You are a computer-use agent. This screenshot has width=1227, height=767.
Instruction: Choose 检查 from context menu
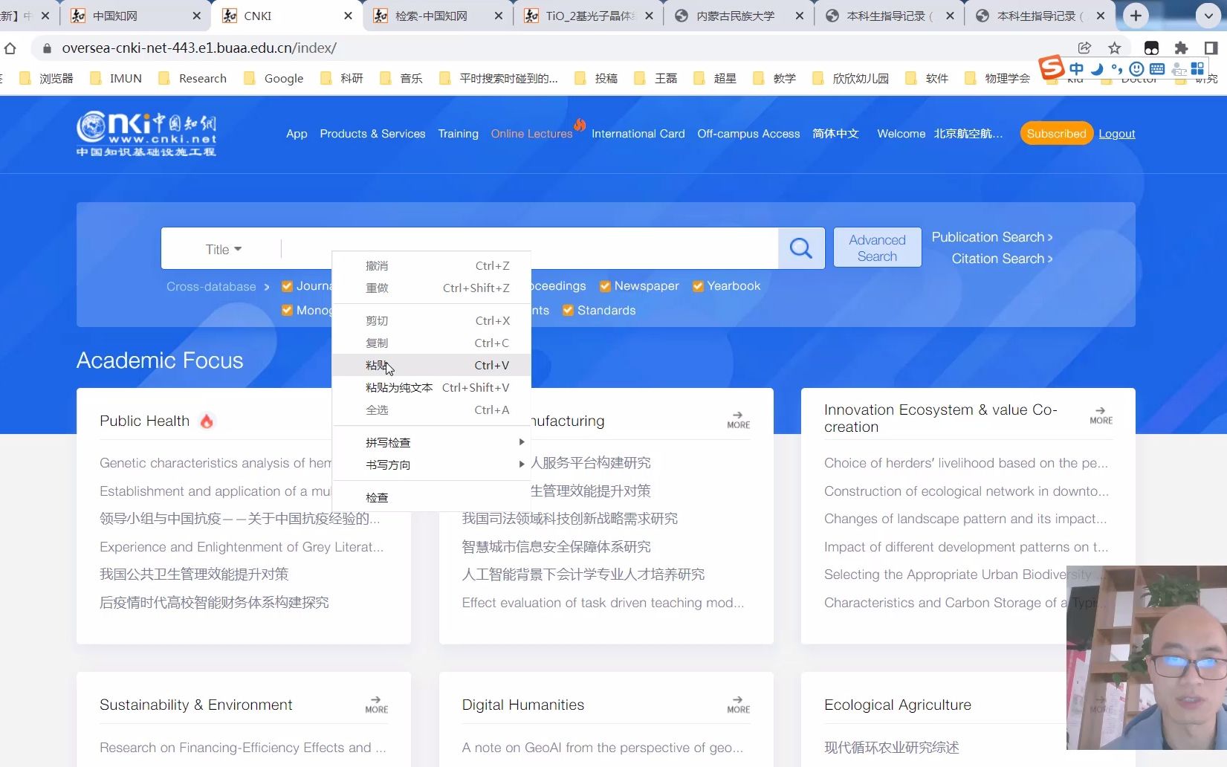pyautogui.click(x=431, y=497)
